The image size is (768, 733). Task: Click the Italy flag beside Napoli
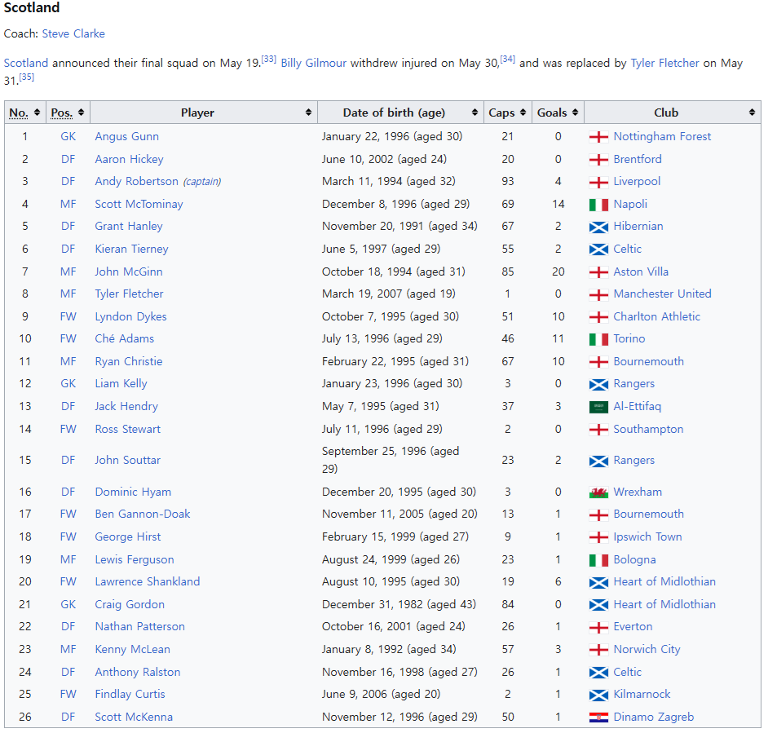point(598,205)
